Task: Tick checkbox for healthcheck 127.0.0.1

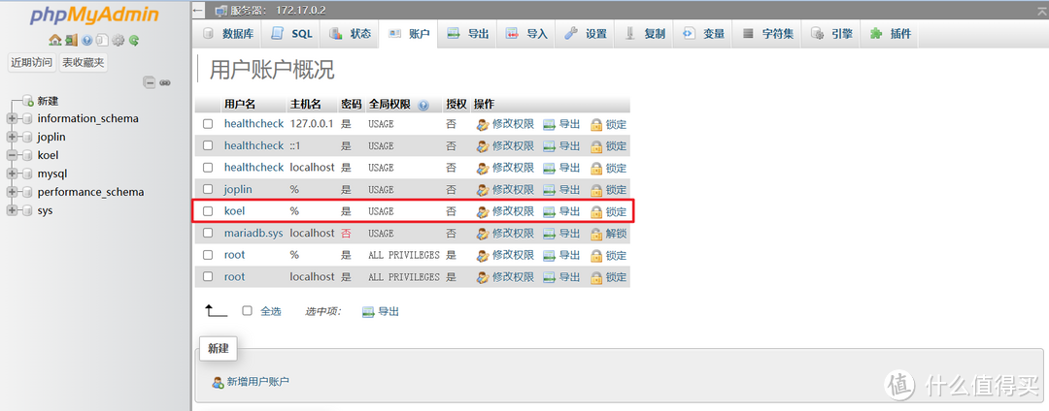Action: (x=208, y=124)
